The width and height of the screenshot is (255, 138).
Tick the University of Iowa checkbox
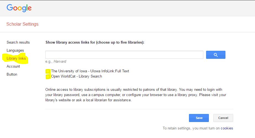click(x=48, y=71)
